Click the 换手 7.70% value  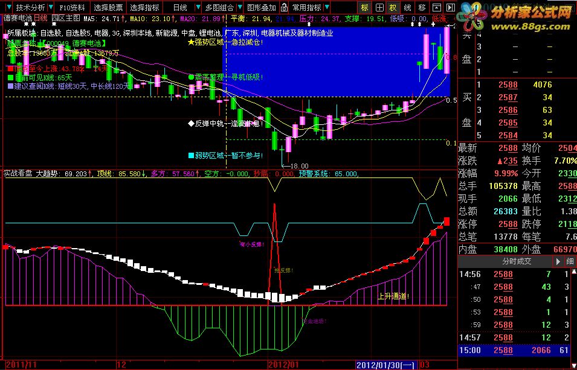[566, 161]
